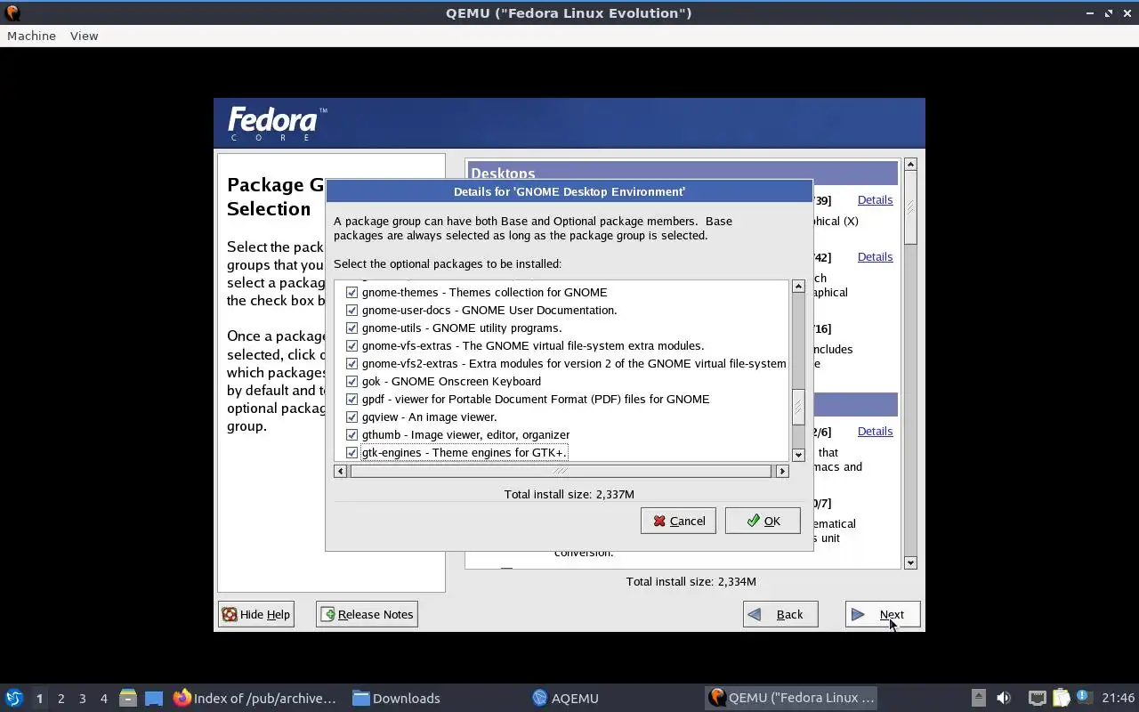1139x712 pixels.
Task: Open the network tray icon
Action: (1037, 698)
